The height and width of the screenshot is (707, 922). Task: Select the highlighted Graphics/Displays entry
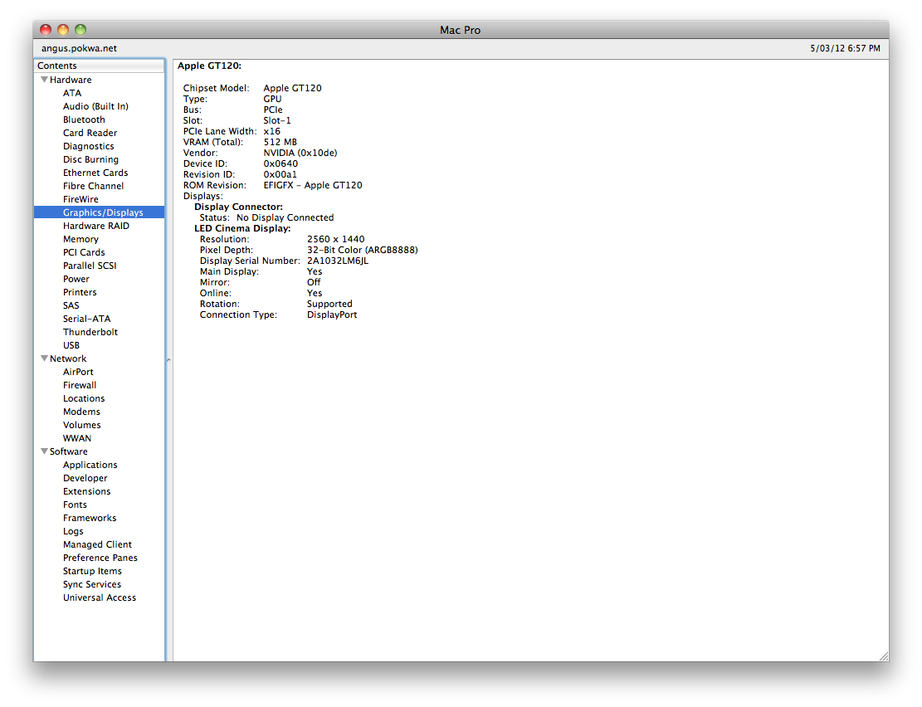coord(100,212)
